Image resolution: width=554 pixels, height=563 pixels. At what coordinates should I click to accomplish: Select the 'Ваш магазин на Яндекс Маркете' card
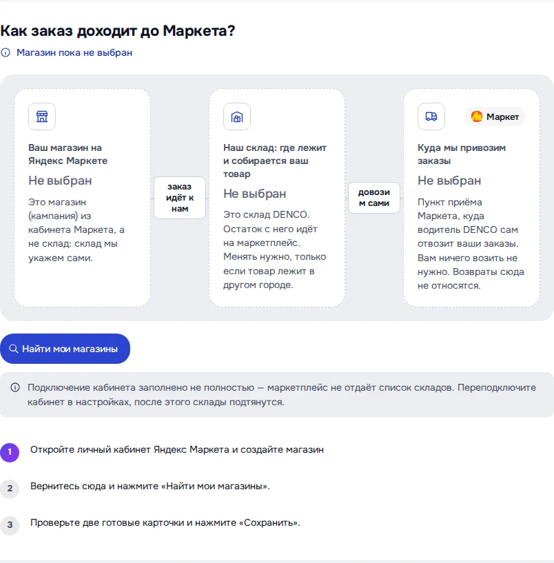(82, 198)
